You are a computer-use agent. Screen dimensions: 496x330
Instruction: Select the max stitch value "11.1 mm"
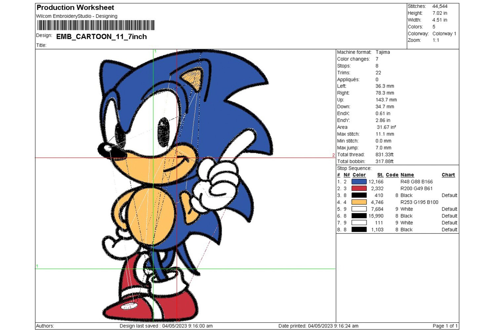pyautogui.click(x=385, y=134)
